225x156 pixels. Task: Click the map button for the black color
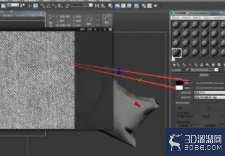(209, 83)
